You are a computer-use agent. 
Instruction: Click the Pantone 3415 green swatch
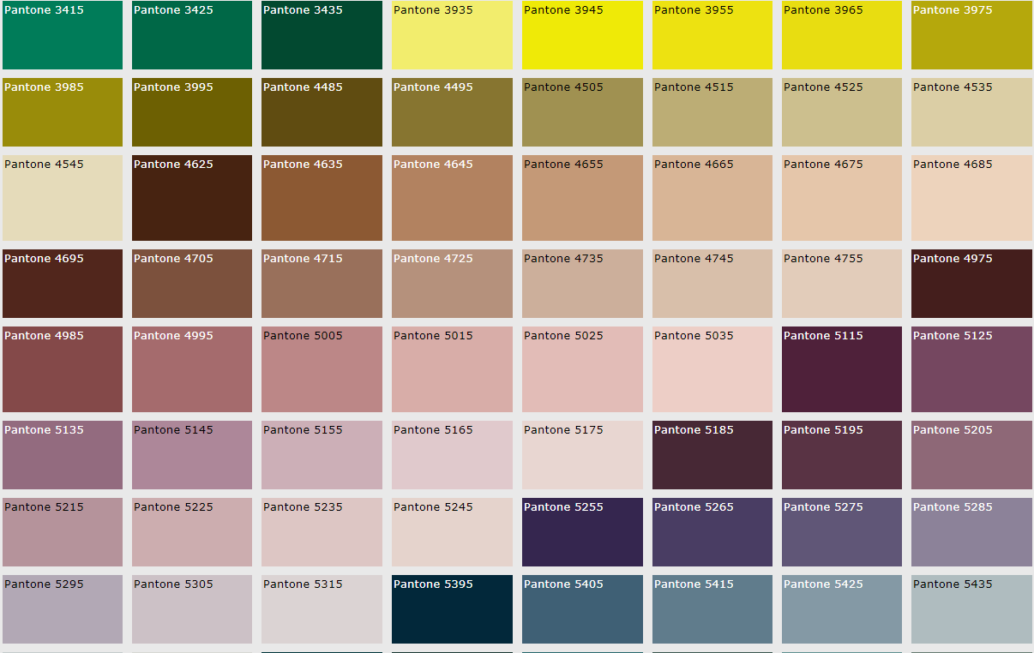pyautogui.click(x=63, y=35)
